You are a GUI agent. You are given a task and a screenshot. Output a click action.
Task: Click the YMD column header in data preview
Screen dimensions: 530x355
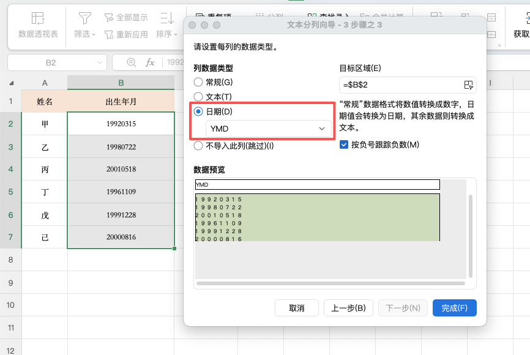click(x=318, y=185)
